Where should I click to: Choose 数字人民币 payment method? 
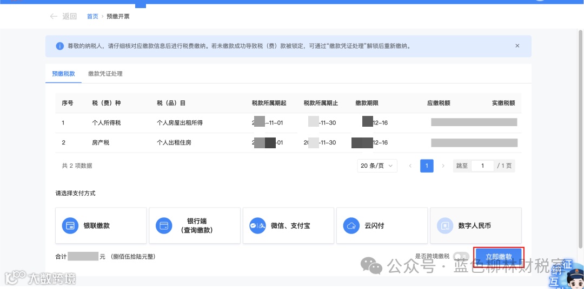[476, 225]
